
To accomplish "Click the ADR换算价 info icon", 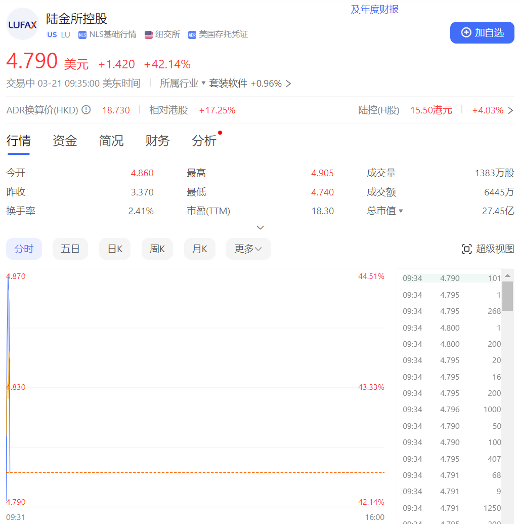I will [86, 110].
